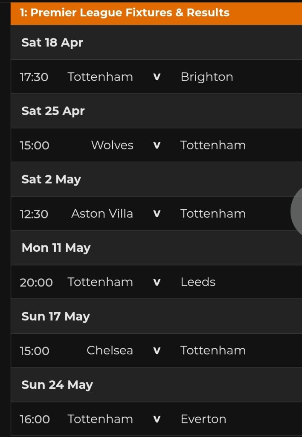Click the Premier League Fixtures & Results header

pyautogui.click(x=125, y=12)
